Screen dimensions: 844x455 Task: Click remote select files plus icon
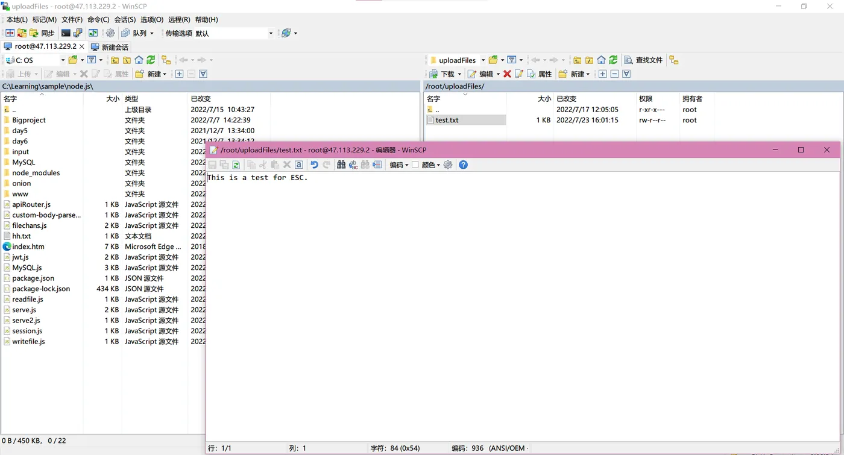point(602,74)
